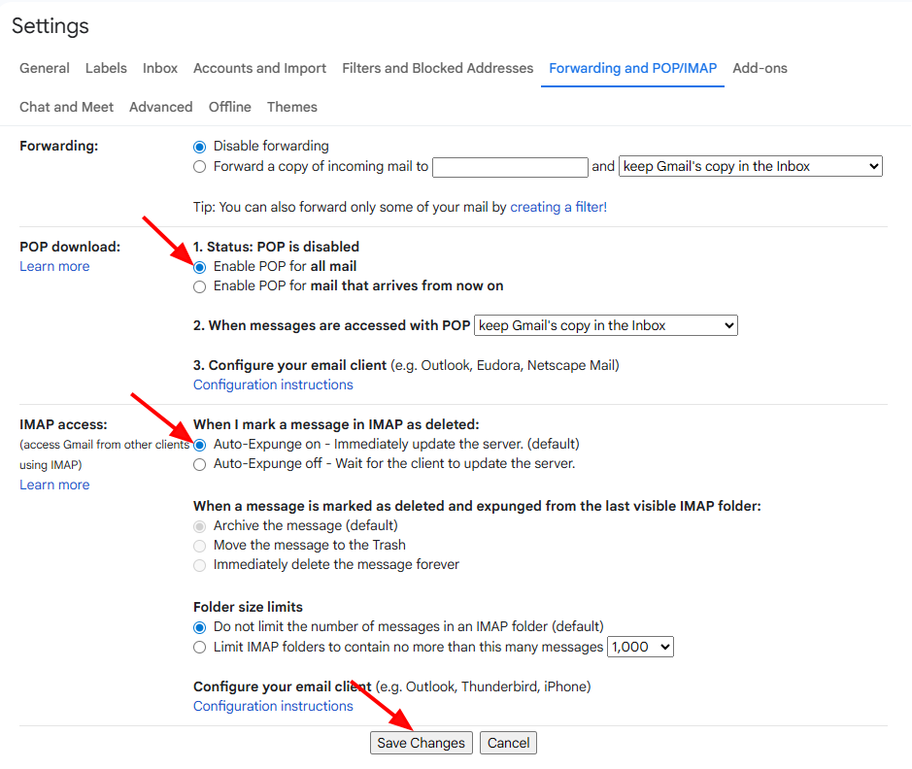The image size is (912, 769).
Task: Expand the When messages are accessed with POP dropdown
Action: (606, 326)
